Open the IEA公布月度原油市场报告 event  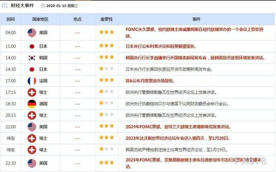tap(150, 81)
